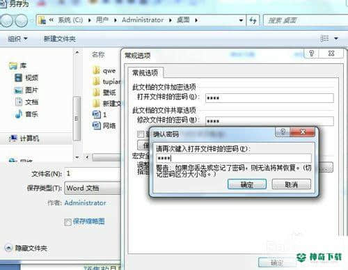The image size is (348, 270).
Task: Click 新建文件夹 in the toolbar
Action: coord(60,39)
